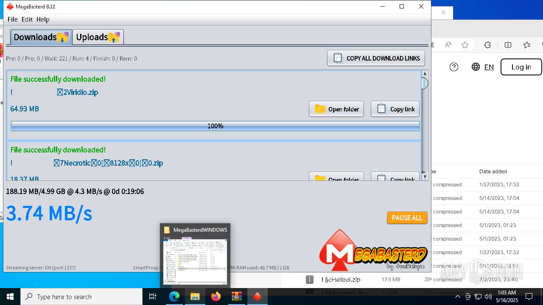Viewport: 543px width, 305px height.
Task: Click the MegaBasterd taskbar icon
Action: coord(257,297)
